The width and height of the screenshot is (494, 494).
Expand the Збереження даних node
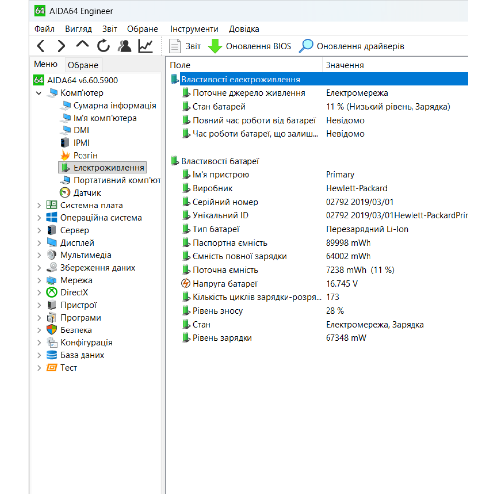point(39,268)
